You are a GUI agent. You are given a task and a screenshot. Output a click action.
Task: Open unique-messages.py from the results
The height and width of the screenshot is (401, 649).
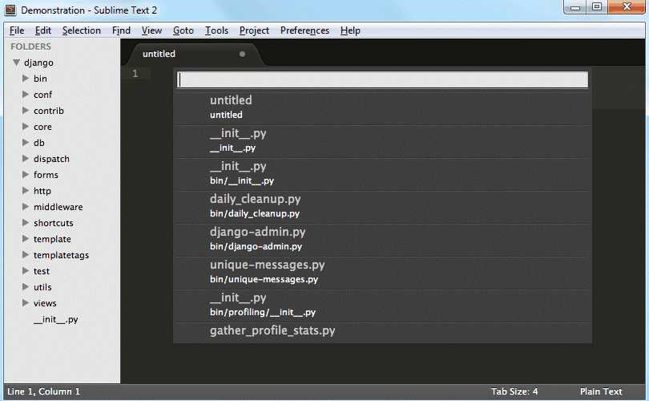(382, 272)
